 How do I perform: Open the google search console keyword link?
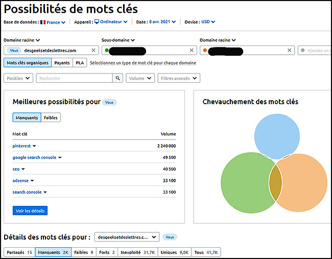coord(34,157)
